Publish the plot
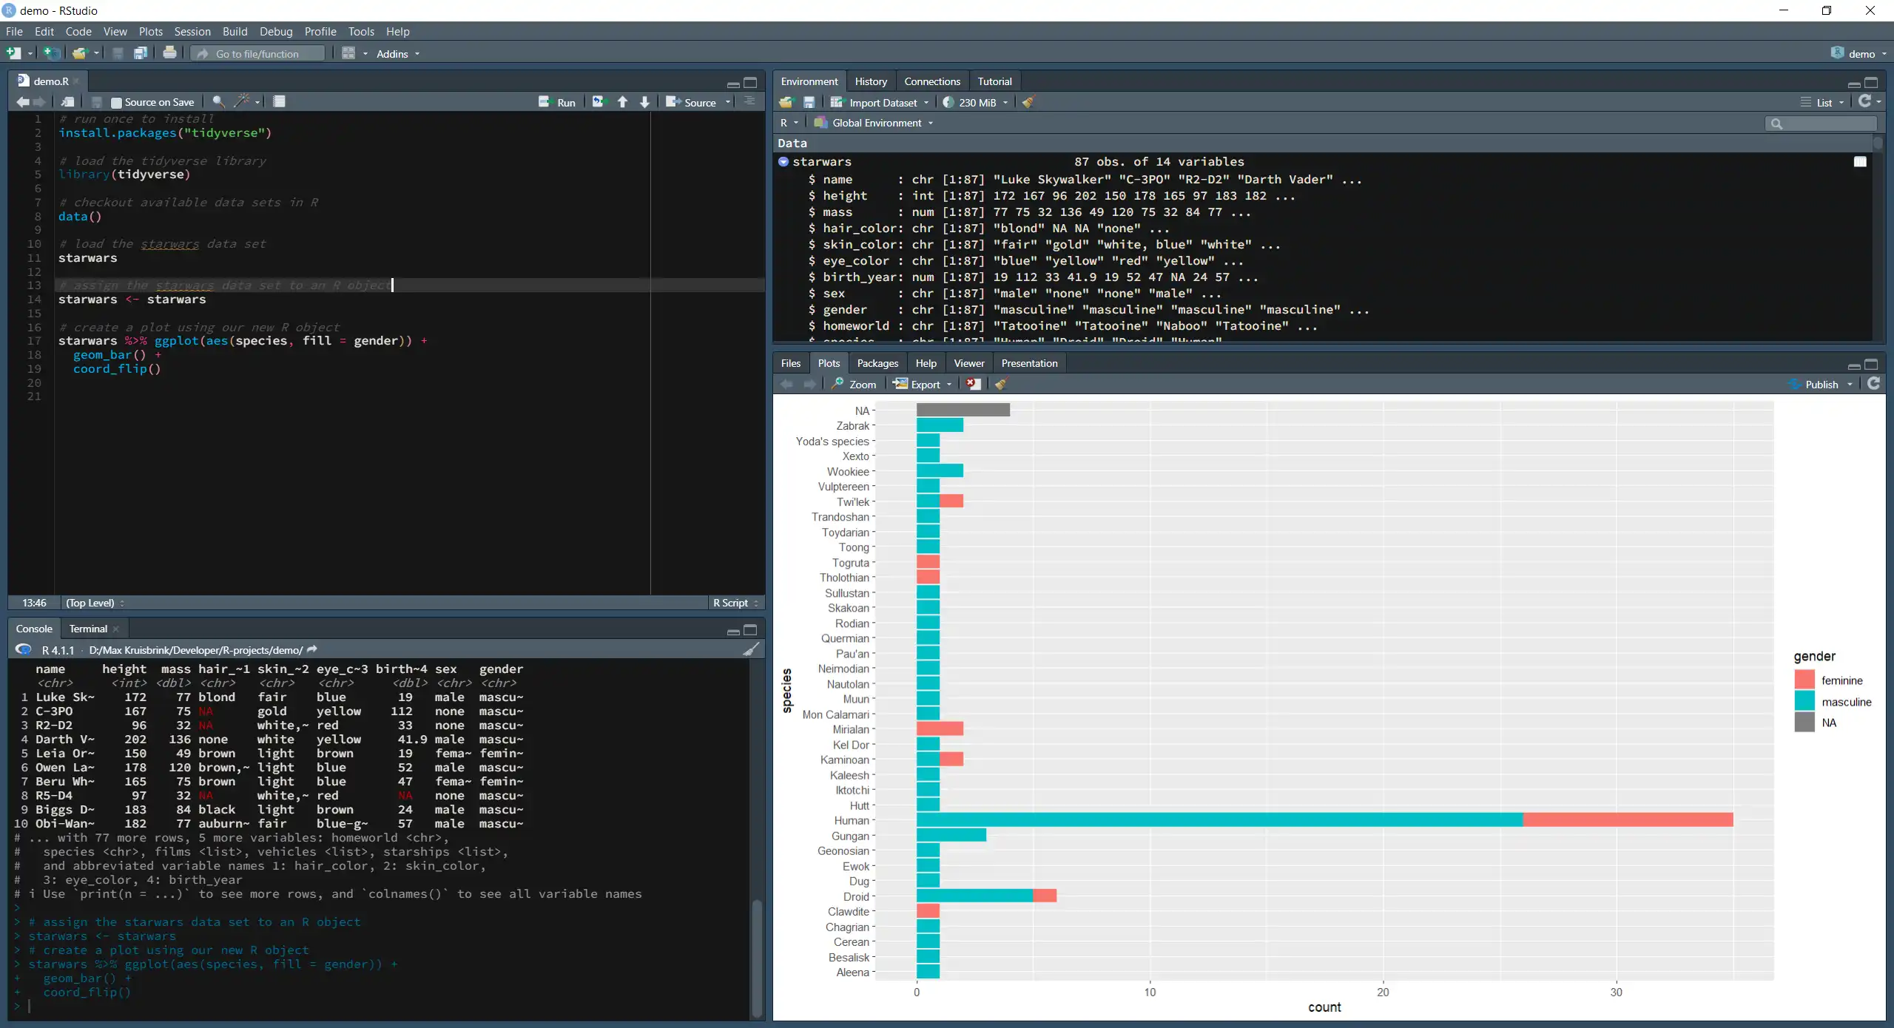This screenshot has width=1894, height=1028. 1814,384
